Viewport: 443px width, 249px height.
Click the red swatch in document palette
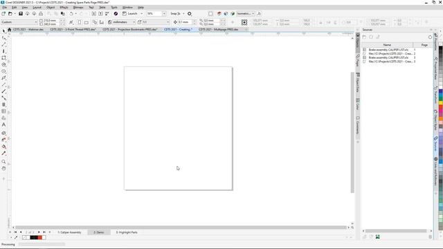point(40,237)
